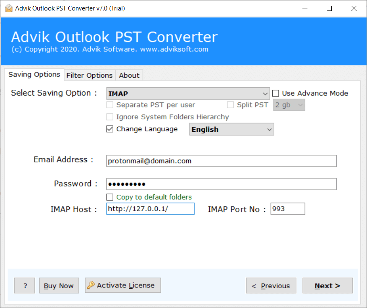Proceed with the Next button
Image resolution: width=367 pixels, height=308 pixels.
tap(328, 285)
